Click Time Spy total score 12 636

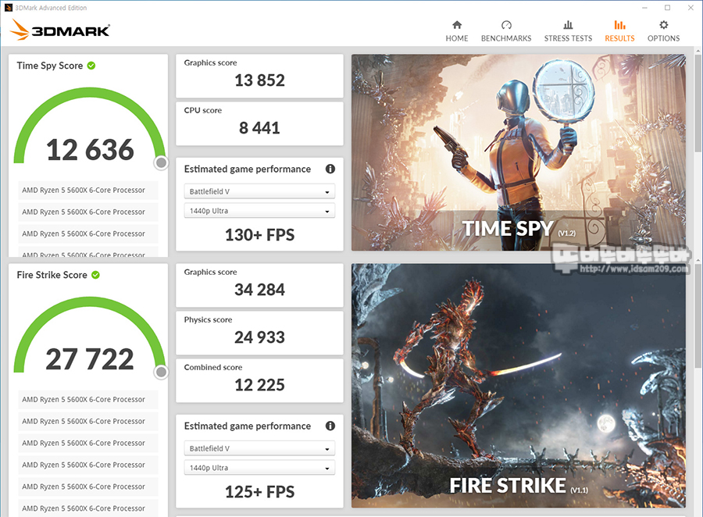coord(90,150)
